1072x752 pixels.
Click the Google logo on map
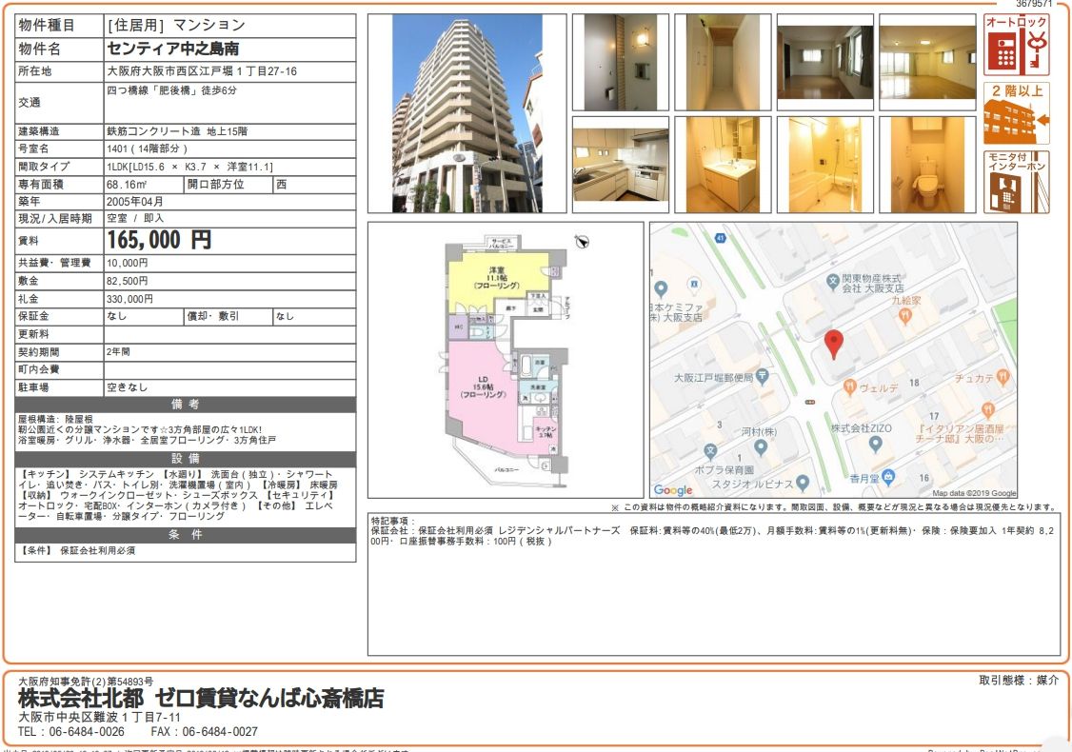(x=673, y=490)
